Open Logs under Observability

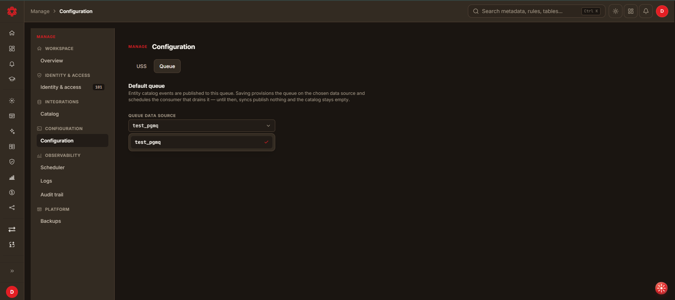[72, 181]
